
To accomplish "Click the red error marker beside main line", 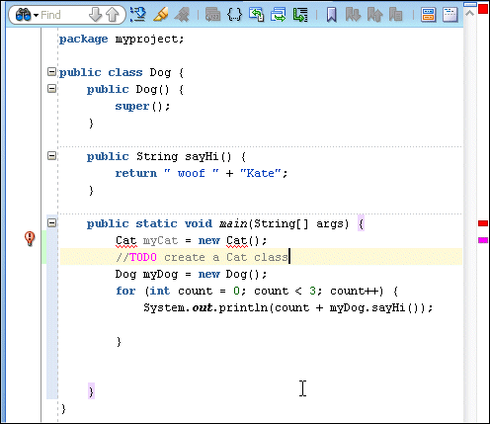I will coord(483,223).
